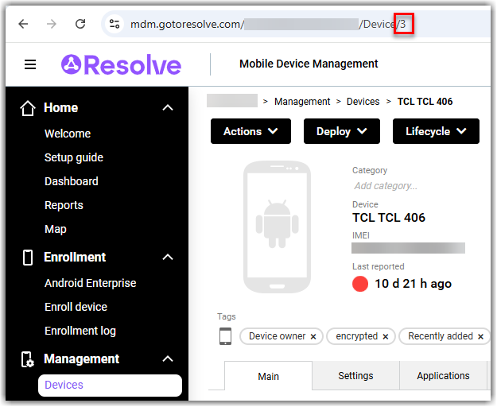Remove the encrypted tag

coord(386,337)
